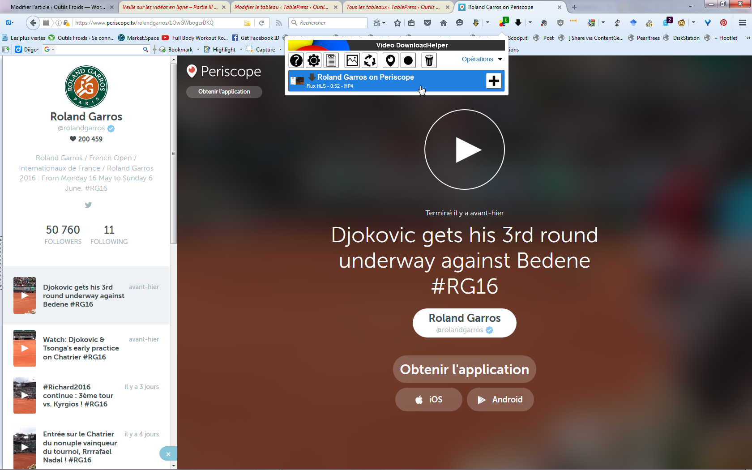Image resolution: width=752 pixels, height=470 pixels.
Task: Click the DownloadHelper image gallery icon
Action: tap(352, 60)
